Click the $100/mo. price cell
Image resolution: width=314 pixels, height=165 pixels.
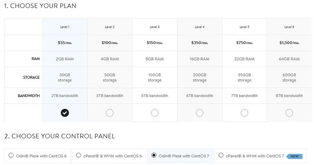110,43
